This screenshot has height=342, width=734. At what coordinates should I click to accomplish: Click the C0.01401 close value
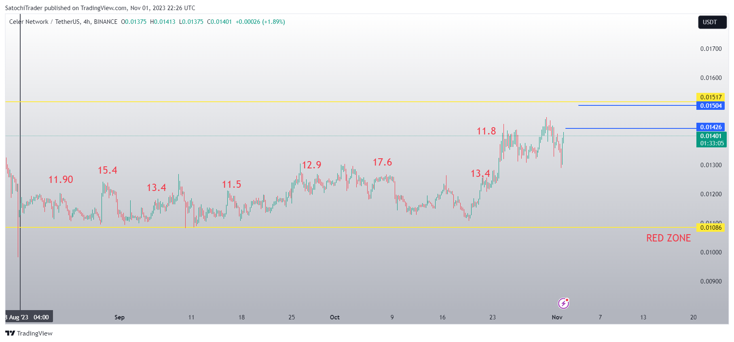[219, 22]
